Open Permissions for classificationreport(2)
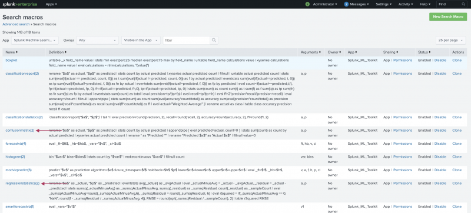The image size is (471, 213). point(403,74)
